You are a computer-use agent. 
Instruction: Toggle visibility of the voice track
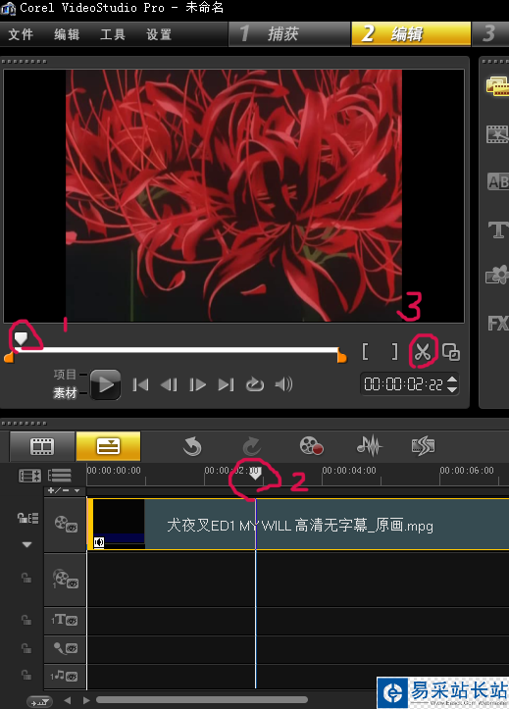[x=66, y=649]
